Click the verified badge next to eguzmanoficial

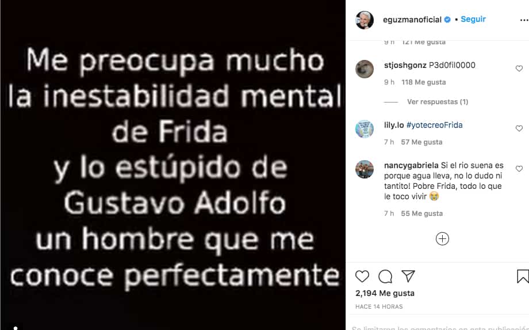447,20
